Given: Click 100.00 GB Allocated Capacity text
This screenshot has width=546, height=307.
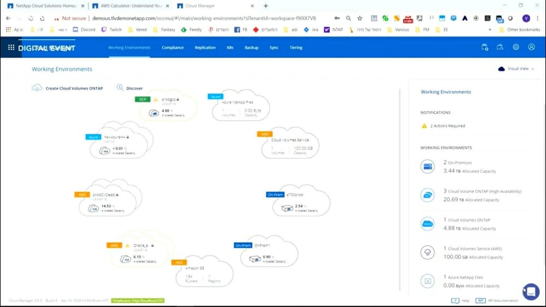Looking at the screenshot, I should click(473, 257).
